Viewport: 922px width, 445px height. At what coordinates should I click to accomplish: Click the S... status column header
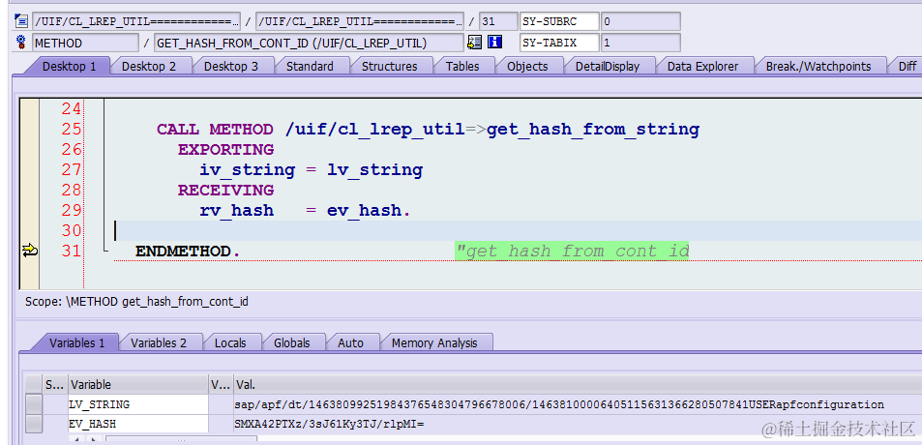(55, 385)
